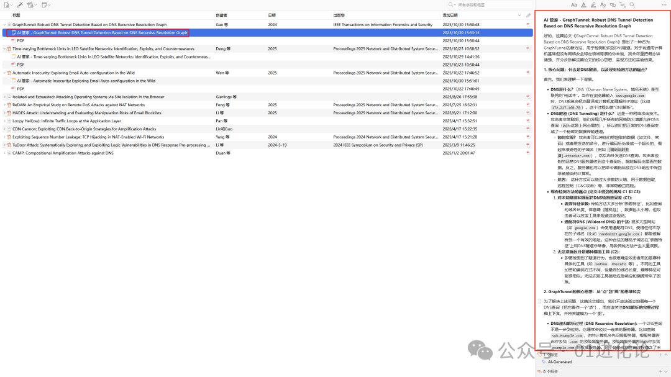Click the AI-Generated tag
Image resolution: width=671 pixels, height=377 pixels.
[x=560, y=362]
